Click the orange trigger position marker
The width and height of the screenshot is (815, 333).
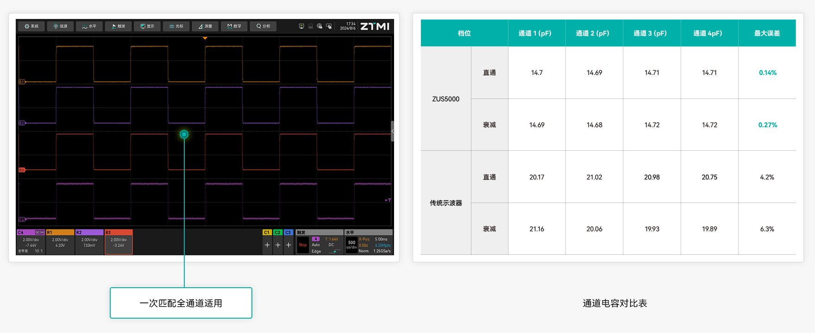[x=205, y=38]
